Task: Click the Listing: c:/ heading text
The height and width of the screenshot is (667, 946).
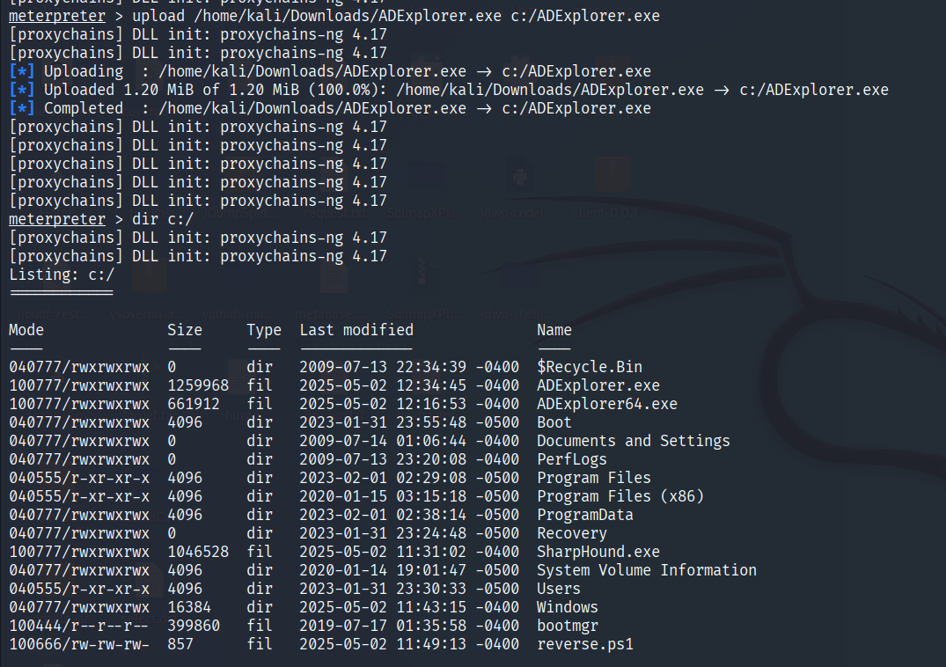Action: [x=62, y=275]
